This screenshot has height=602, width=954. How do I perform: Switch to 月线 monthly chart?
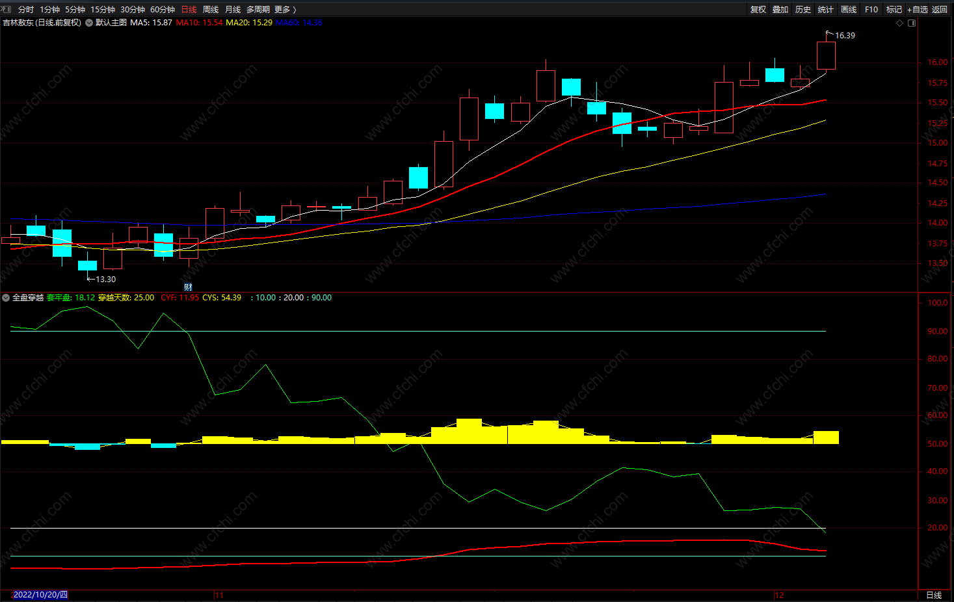click(233, 10)
